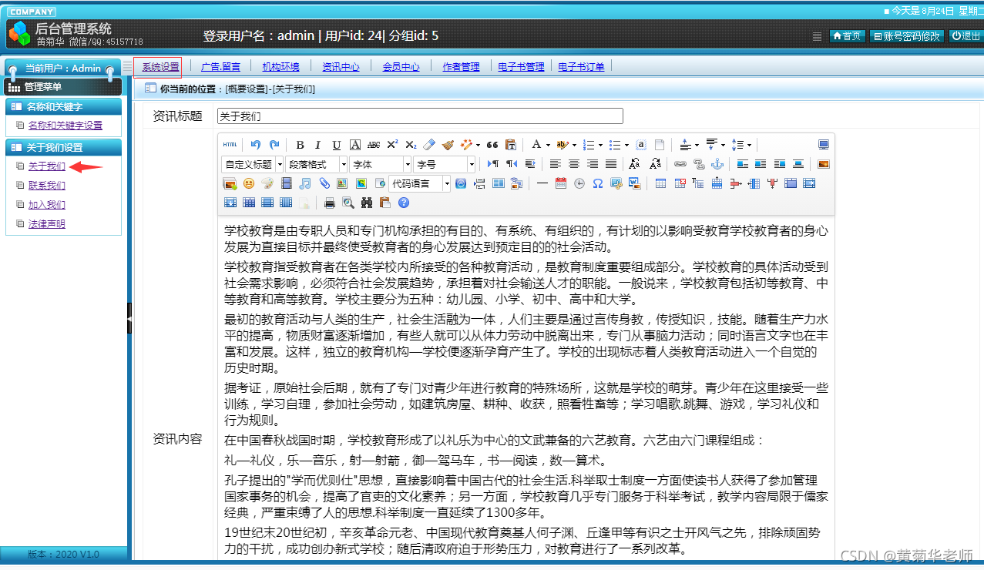Screen dimensions: 984x570
Task: Click the Undo icon in the editor toolbar
Action: (x=254, y=144)
